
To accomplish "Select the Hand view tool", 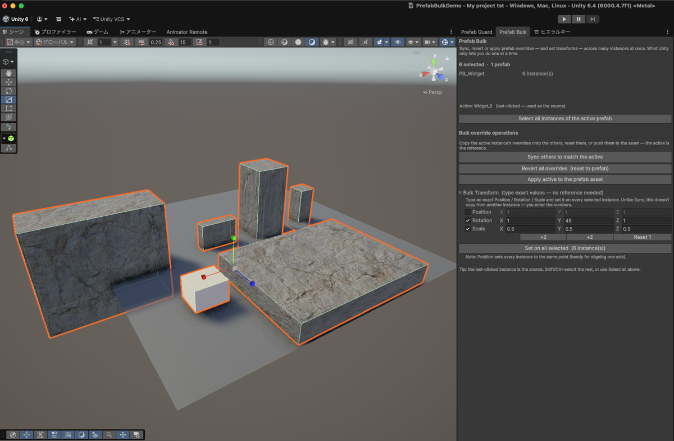I will pyautogui.click(x=9, y=73).
